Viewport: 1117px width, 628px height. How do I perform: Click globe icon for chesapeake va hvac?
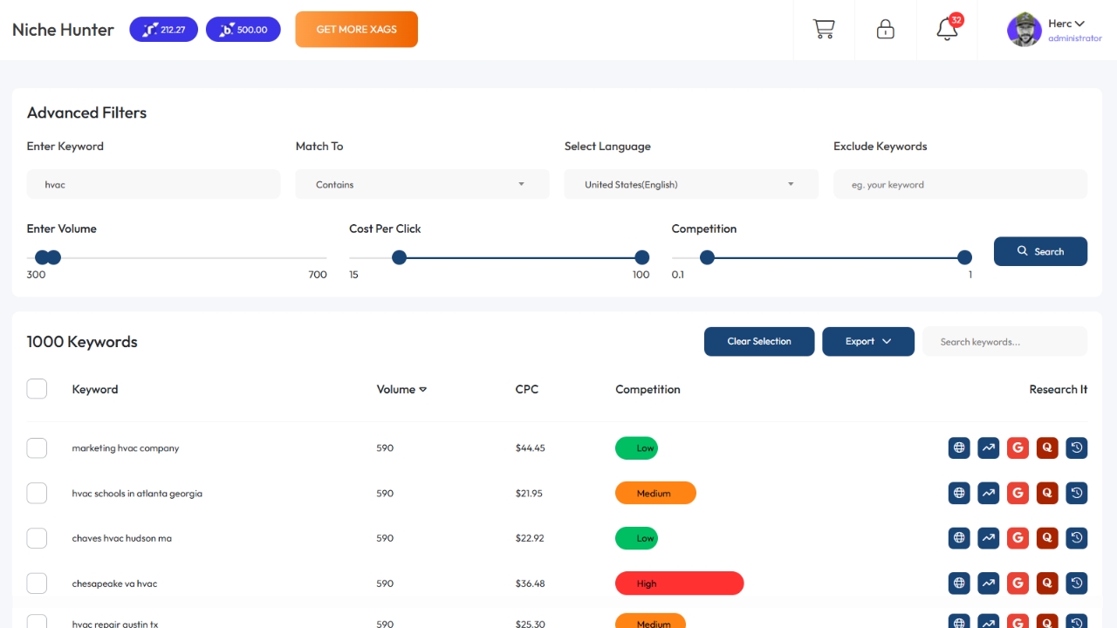click(x=959, y=584)
